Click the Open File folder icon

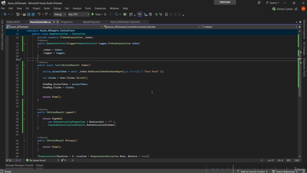(24, 14)
